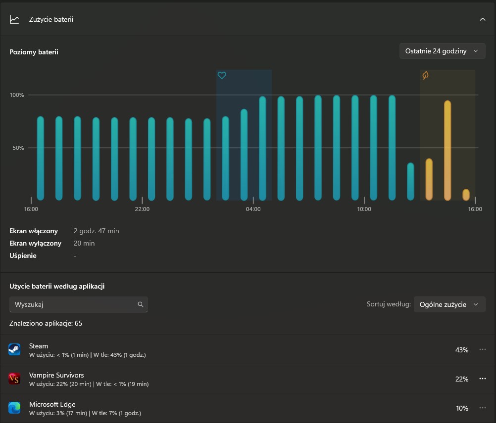The height and width of the screenshot is (423, 496).
Task: Click the battery usage chart icon in header
Action: coord(14,19)
